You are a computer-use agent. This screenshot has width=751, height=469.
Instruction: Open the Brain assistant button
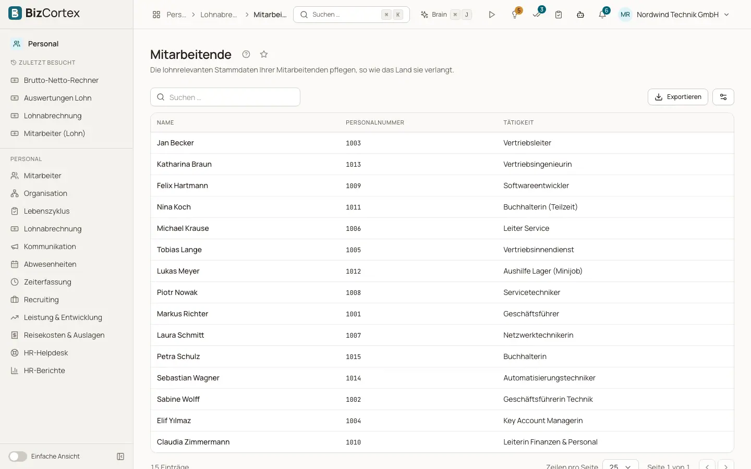pos(446,15)
